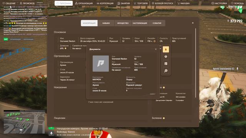Click the microphone icon beside Apostol Sviatoslavskiy
This screenshot has width=246, height=138.
[x=238, y=69]
